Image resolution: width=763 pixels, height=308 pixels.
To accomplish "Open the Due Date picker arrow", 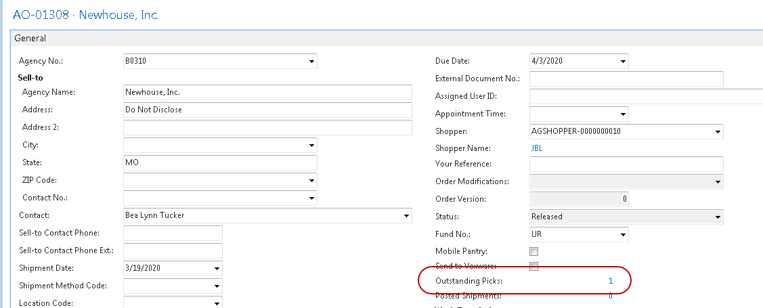I will pyautogui.click(x=622, y=62).
